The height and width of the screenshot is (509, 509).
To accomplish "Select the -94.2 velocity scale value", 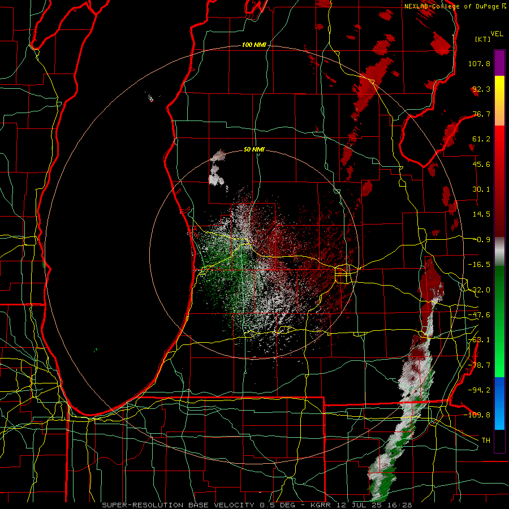I will coord(479,390).
